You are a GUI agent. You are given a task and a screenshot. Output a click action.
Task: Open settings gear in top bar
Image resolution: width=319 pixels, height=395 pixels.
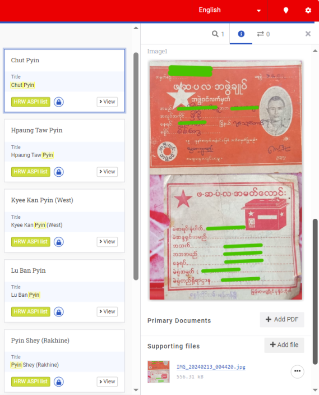(308, 10)
